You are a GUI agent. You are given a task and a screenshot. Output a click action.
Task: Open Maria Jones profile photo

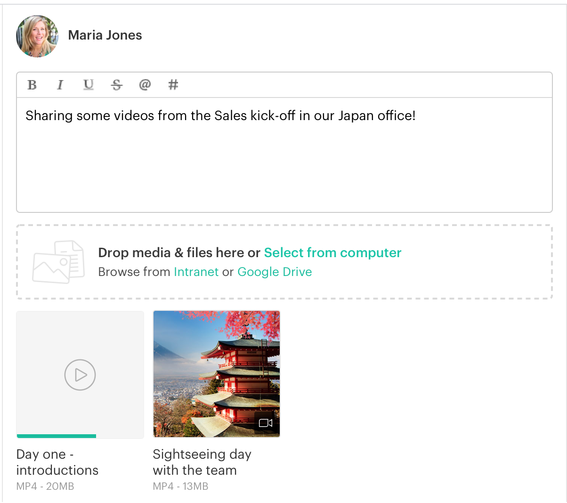coord(37,36)
